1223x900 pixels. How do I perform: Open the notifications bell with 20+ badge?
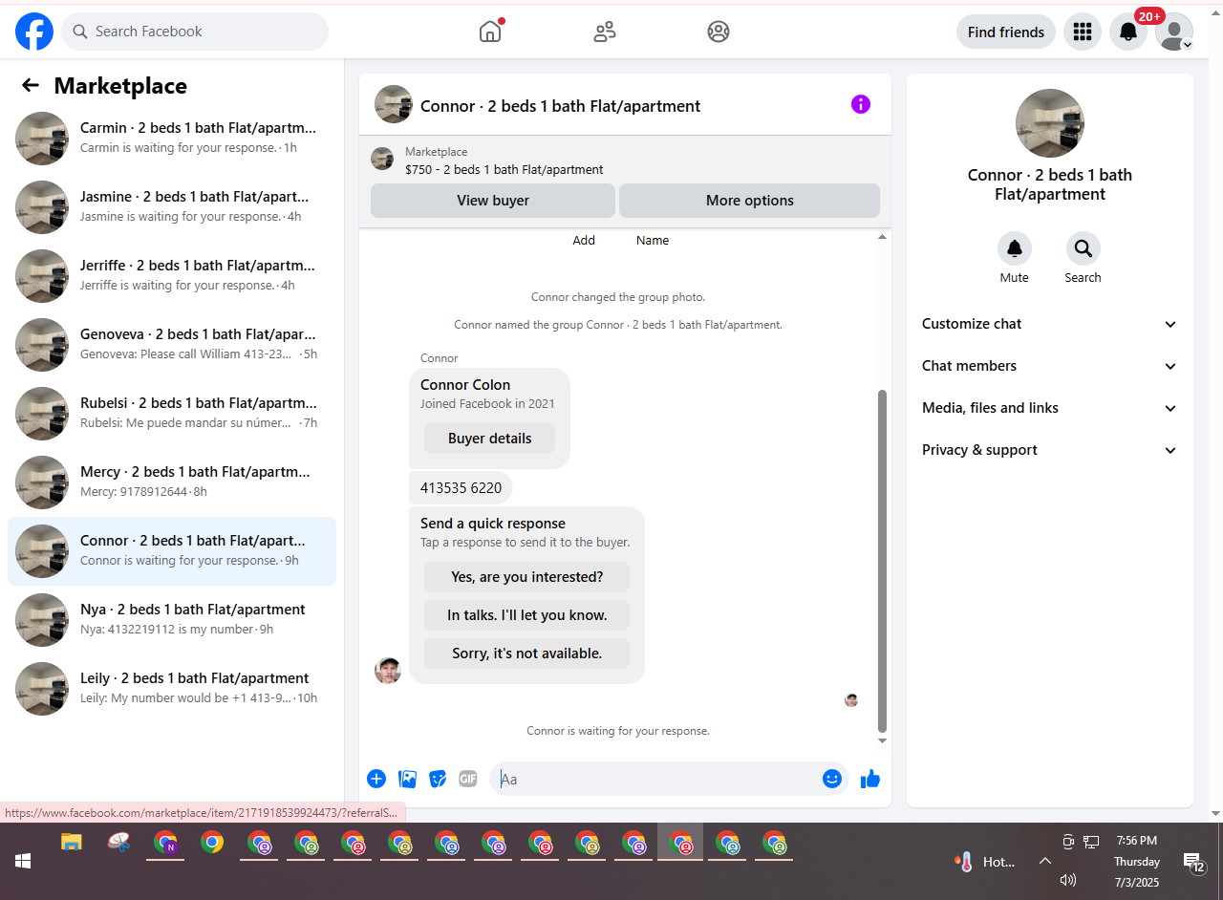1128,32
